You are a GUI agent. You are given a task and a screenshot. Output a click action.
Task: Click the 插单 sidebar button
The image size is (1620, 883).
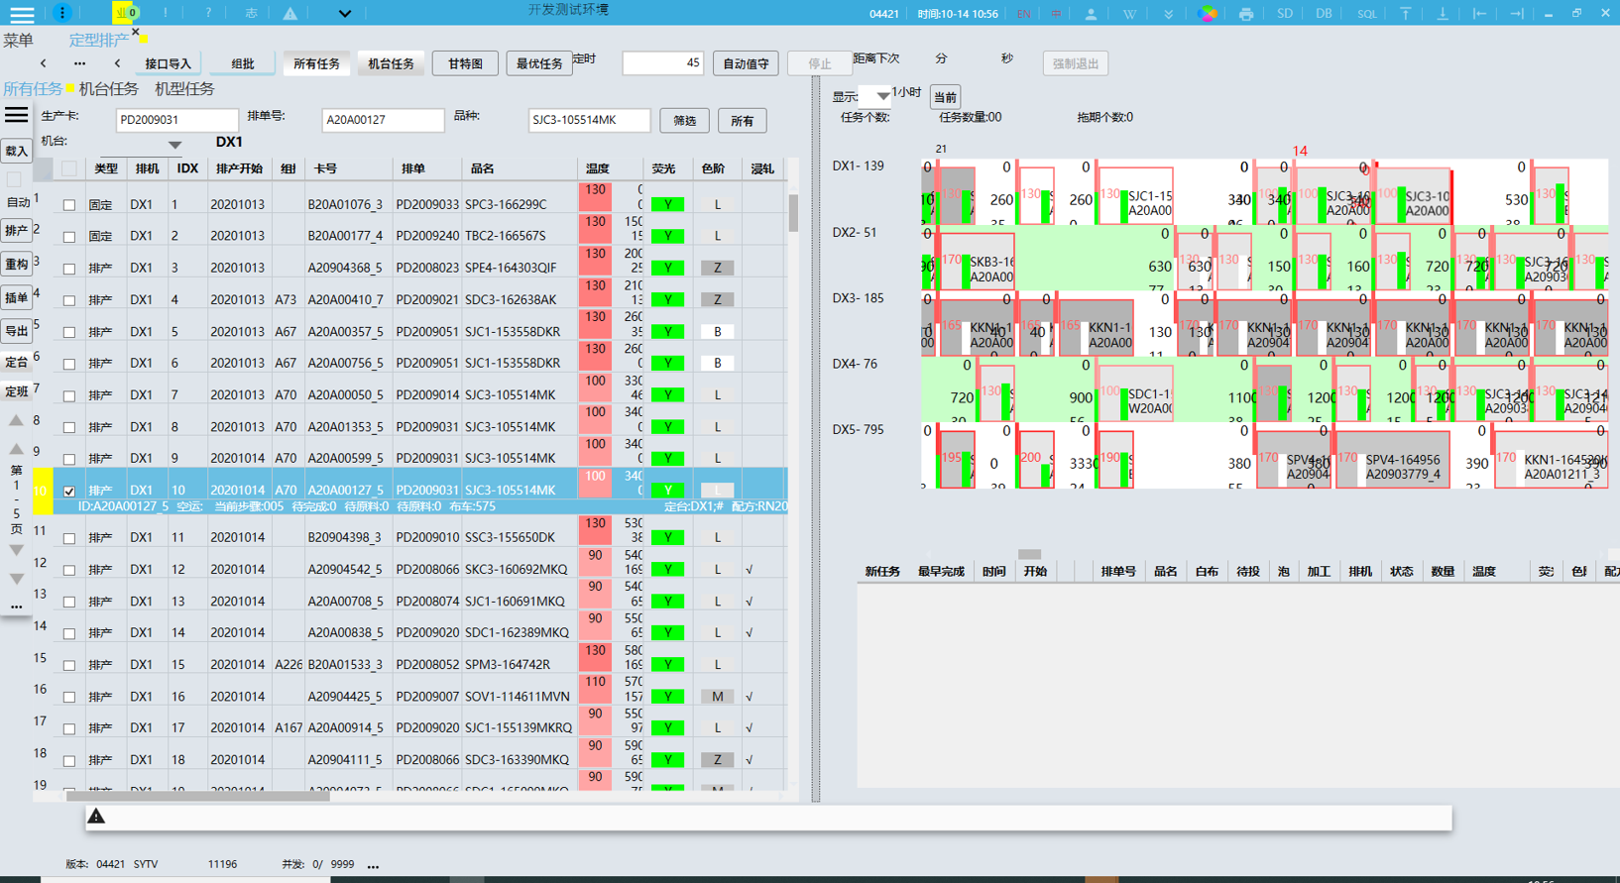tap(17, 298)
